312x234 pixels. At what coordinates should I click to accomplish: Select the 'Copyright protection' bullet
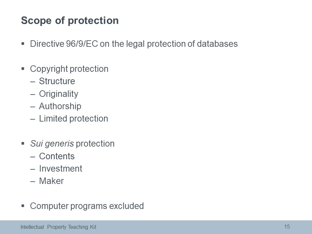point(69,69)
